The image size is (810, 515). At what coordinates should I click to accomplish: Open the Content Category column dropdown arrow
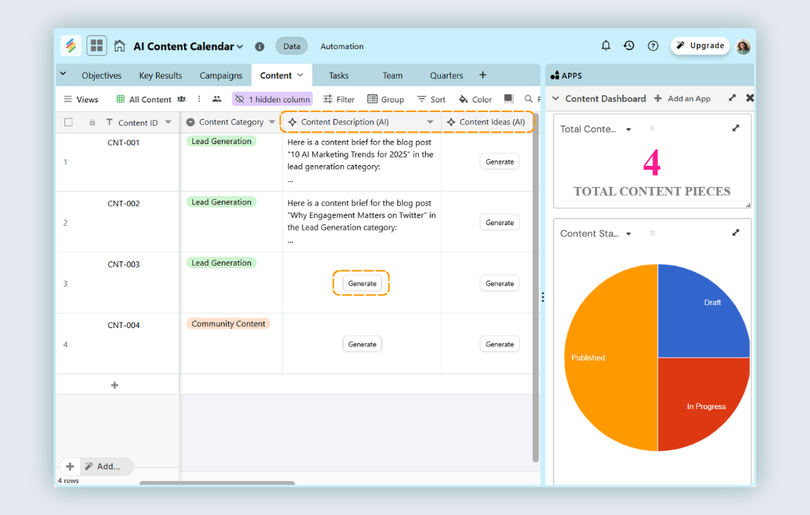coord(272,122)
